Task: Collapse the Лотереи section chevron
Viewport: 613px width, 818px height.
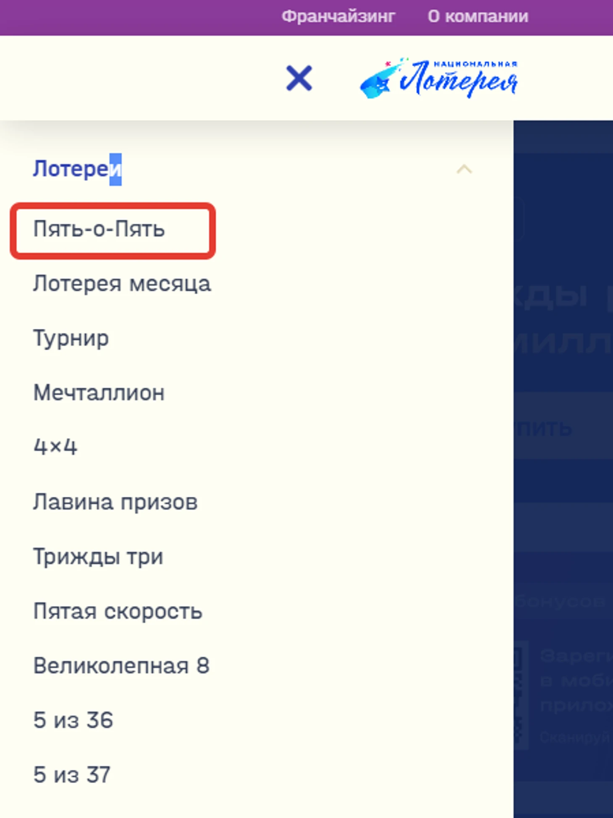Action: (x=464, y=169)
